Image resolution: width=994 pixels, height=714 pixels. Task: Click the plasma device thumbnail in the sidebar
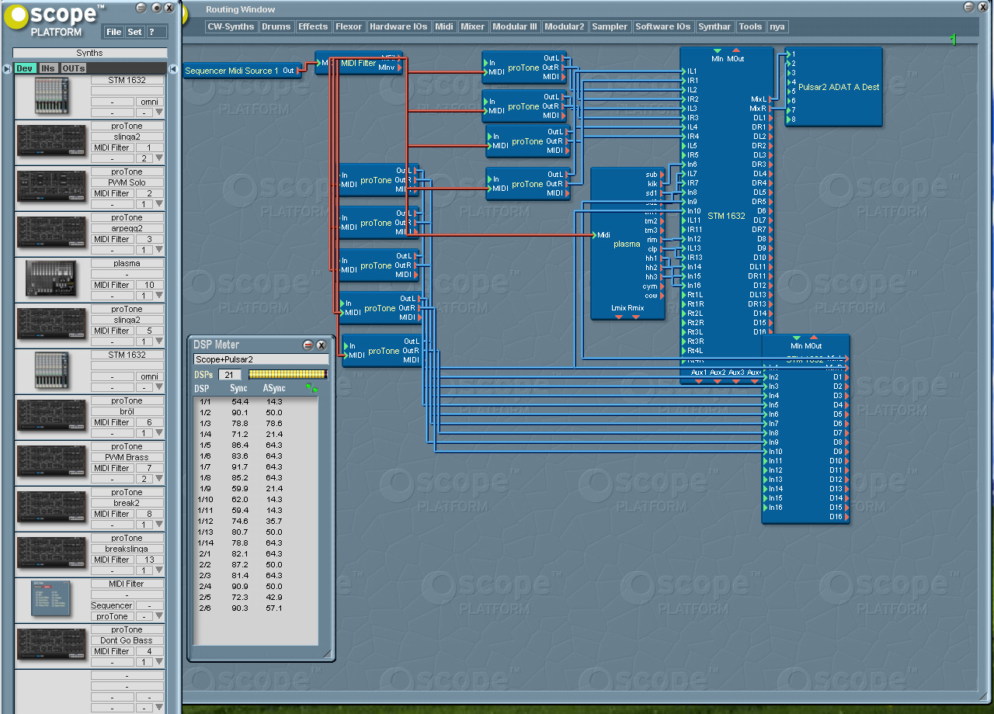pyautogui.click(x=52, y=278)
